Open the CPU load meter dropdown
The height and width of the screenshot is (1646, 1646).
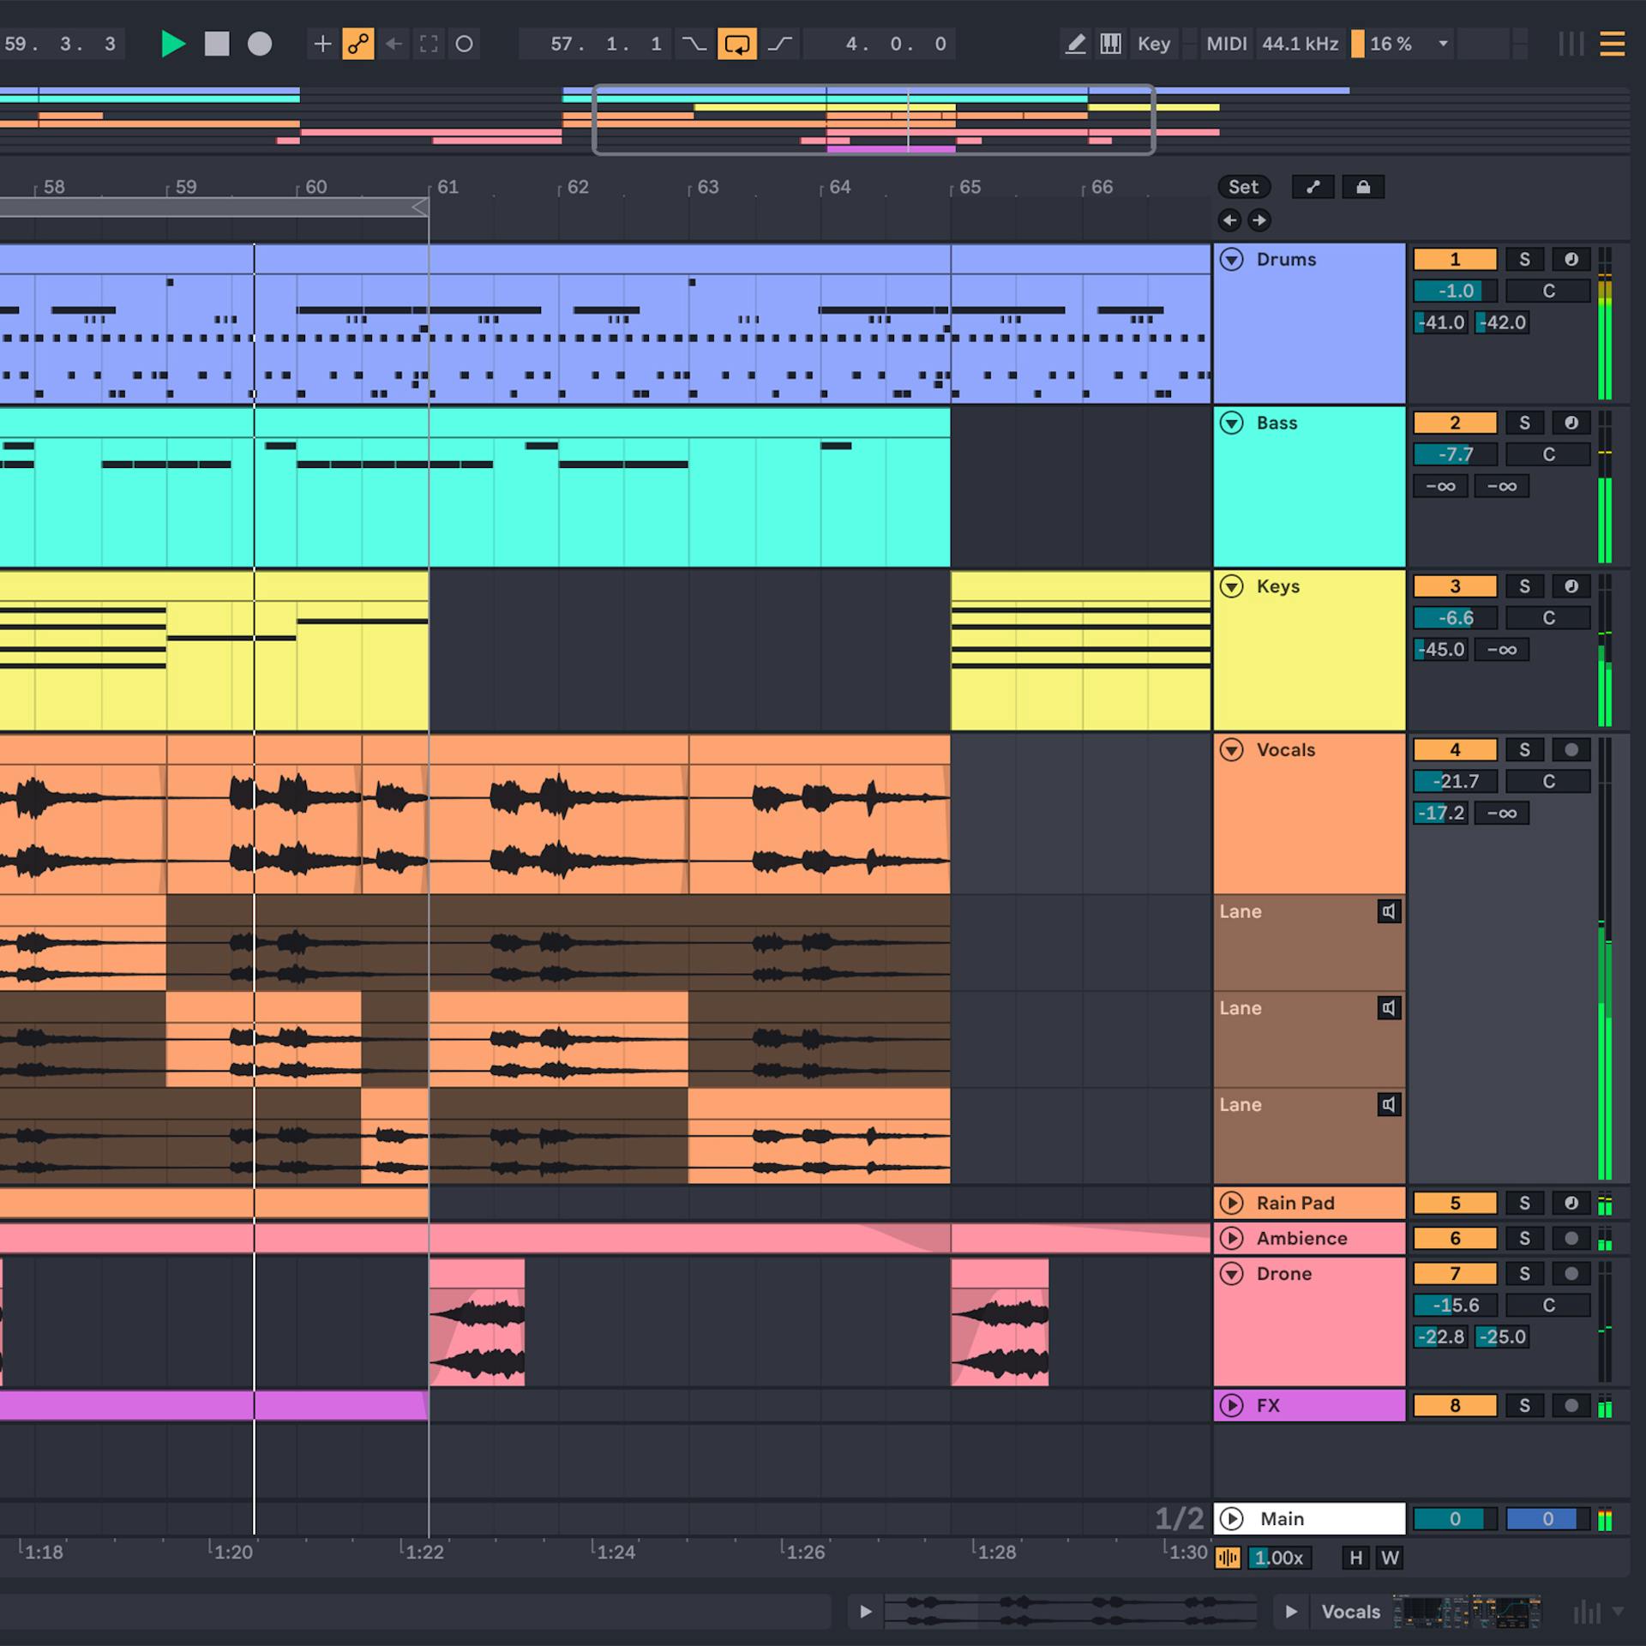coord(1444,44)
